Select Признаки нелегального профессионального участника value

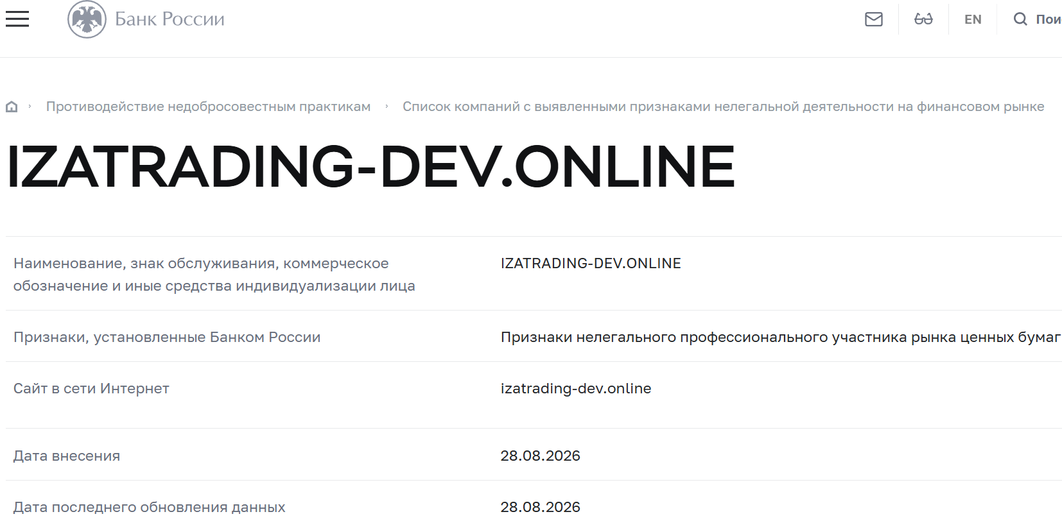point(781,337)
